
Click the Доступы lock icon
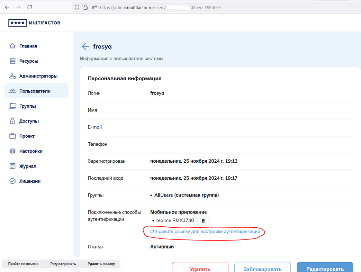point(12,121)
